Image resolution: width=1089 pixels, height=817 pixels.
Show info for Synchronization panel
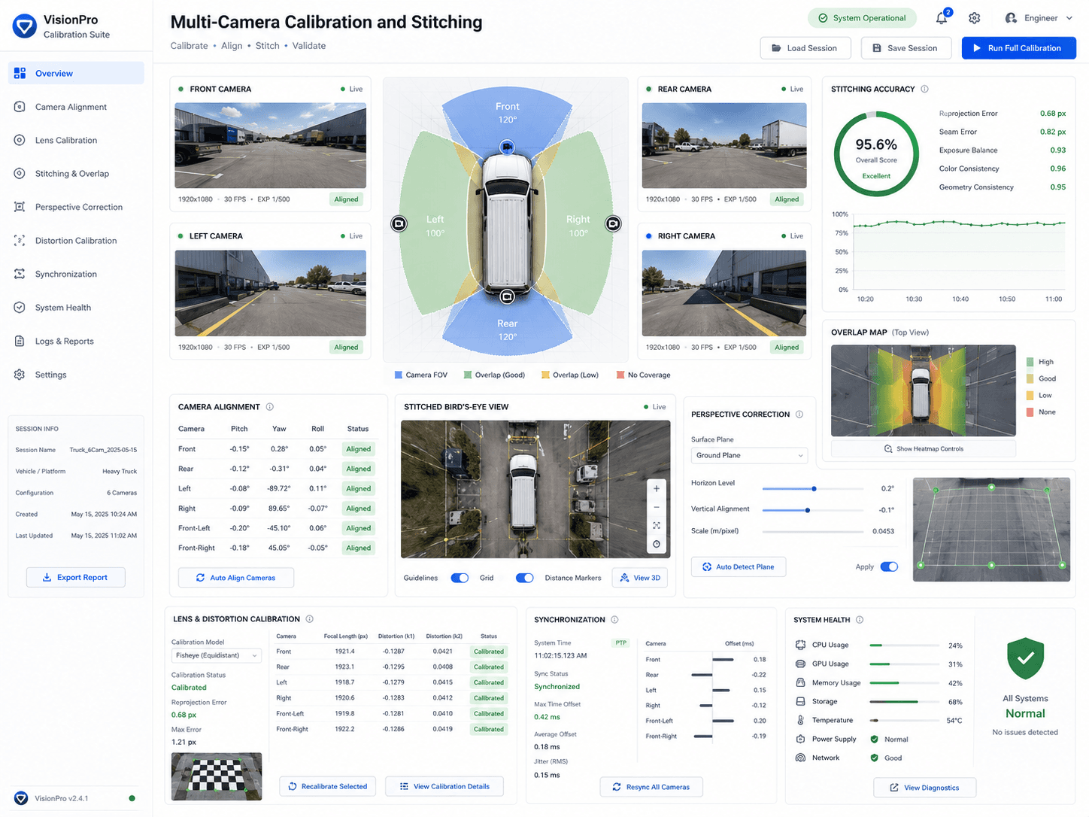tap(614, 620)
